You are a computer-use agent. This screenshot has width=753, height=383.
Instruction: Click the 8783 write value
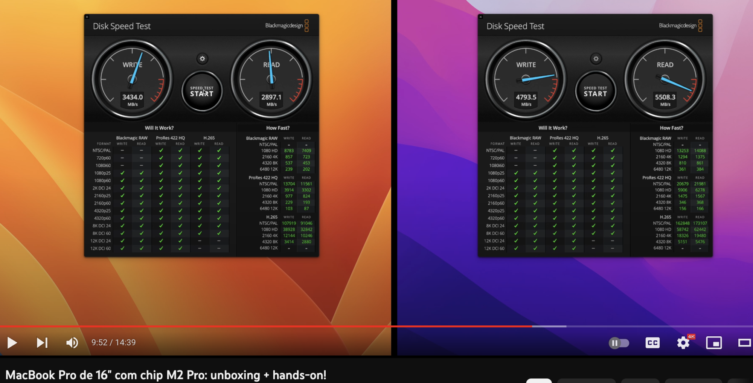pos(289,151)
